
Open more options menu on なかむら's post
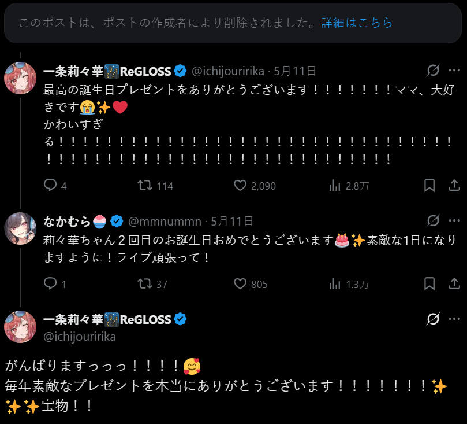454,221
